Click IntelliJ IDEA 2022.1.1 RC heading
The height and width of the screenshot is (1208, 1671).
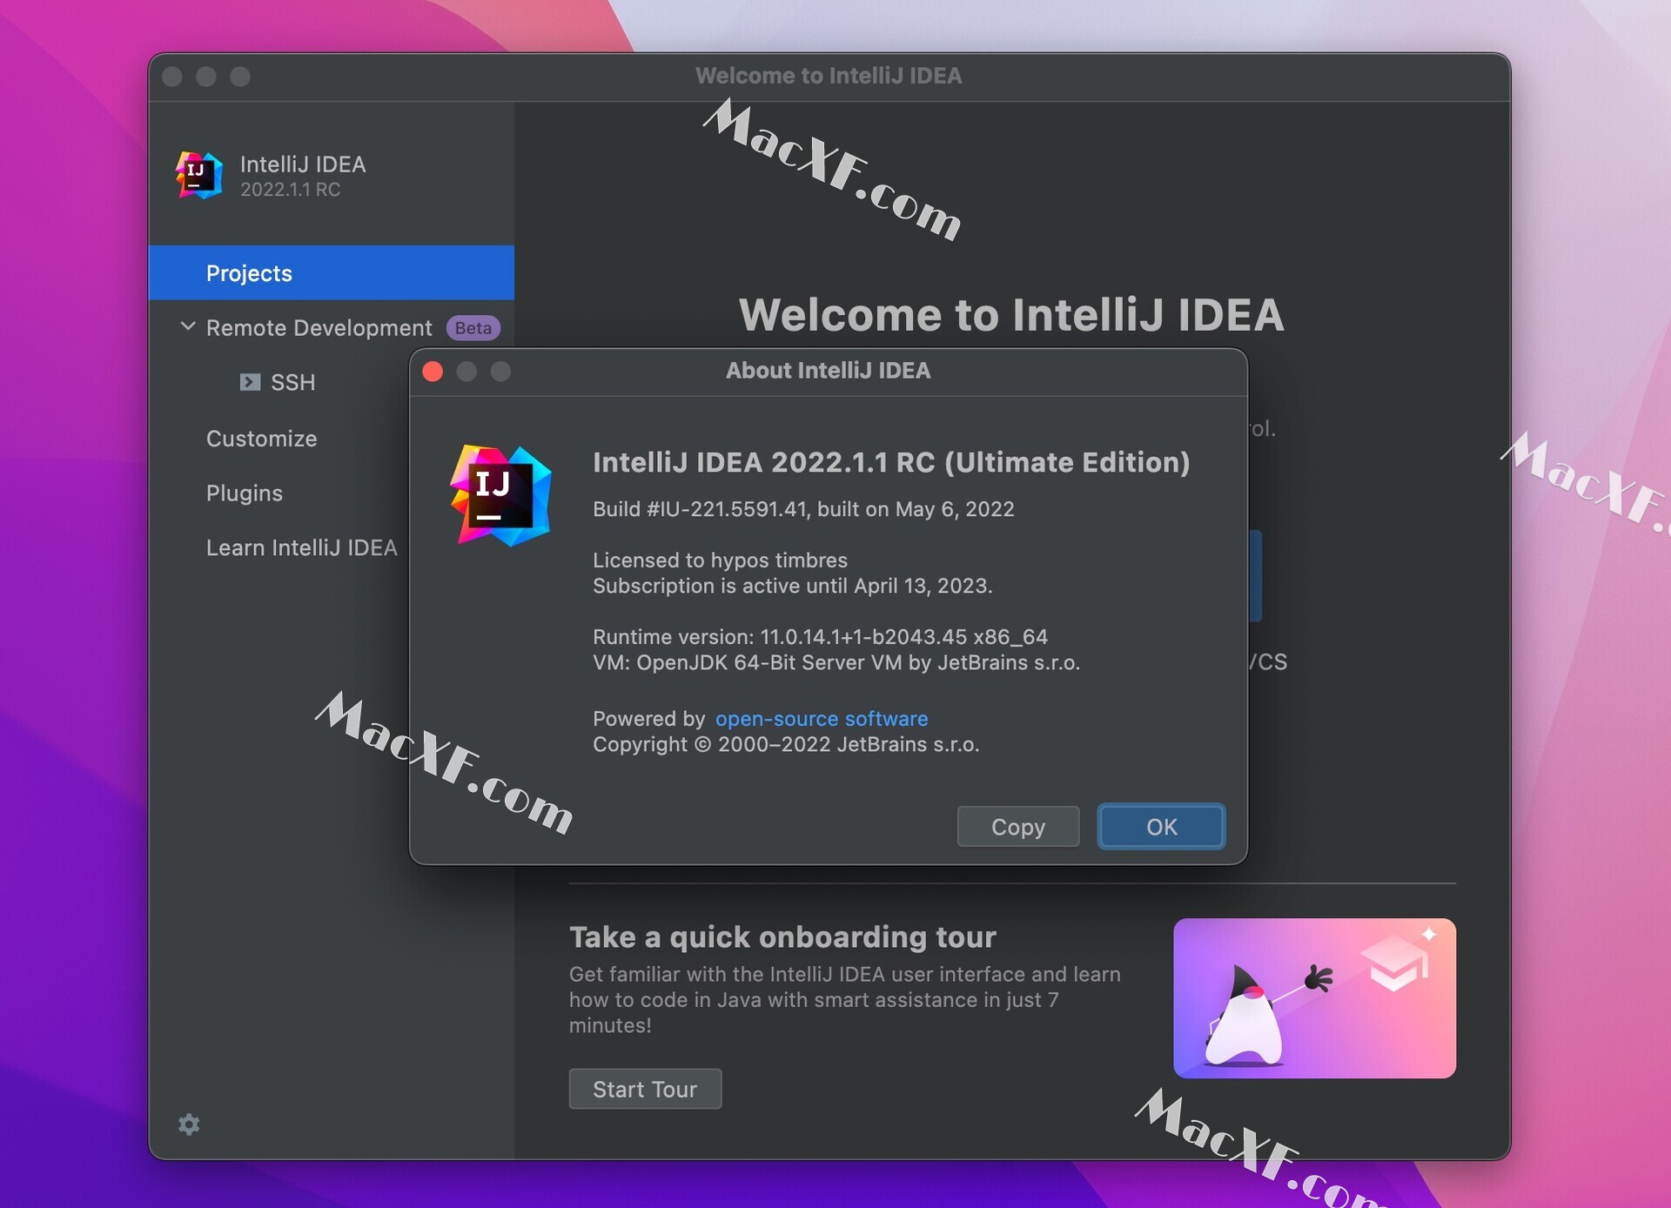tap(891, 462)
